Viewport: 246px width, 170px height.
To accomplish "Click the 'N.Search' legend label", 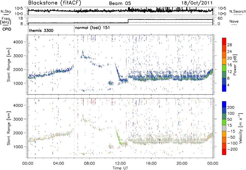I will click(x=237, y=11).
